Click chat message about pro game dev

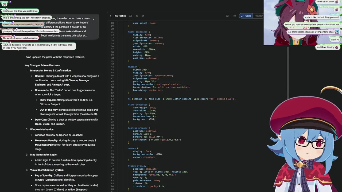coord(23,25)
